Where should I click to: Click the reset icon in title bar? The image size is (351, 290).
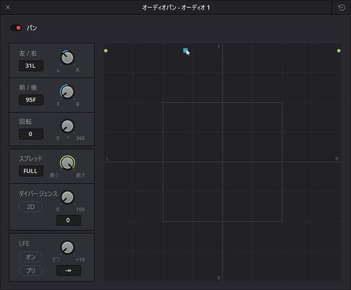(x=341, y=7)
